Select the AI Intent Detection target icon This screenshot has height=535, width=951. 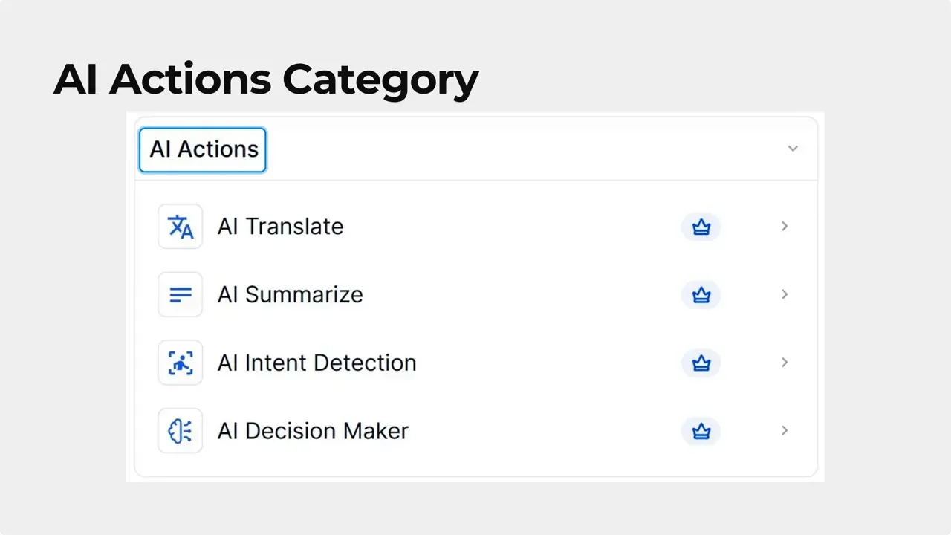(x=180, y=363)
